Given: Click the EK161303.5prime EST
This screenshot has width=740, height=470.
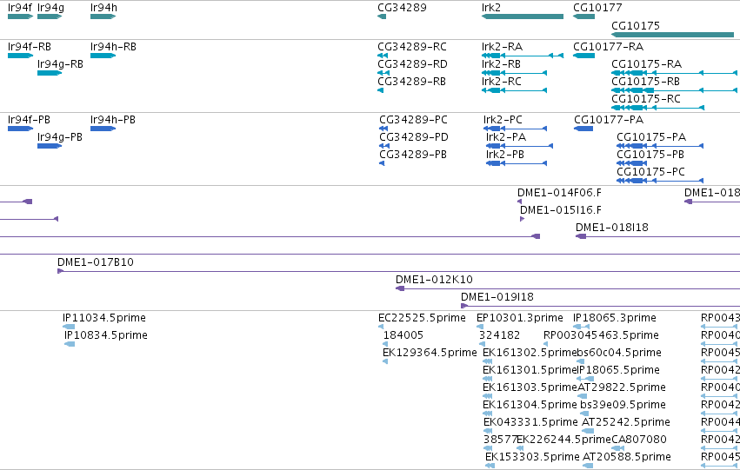Looking at the screenshot, I should 488,396.
